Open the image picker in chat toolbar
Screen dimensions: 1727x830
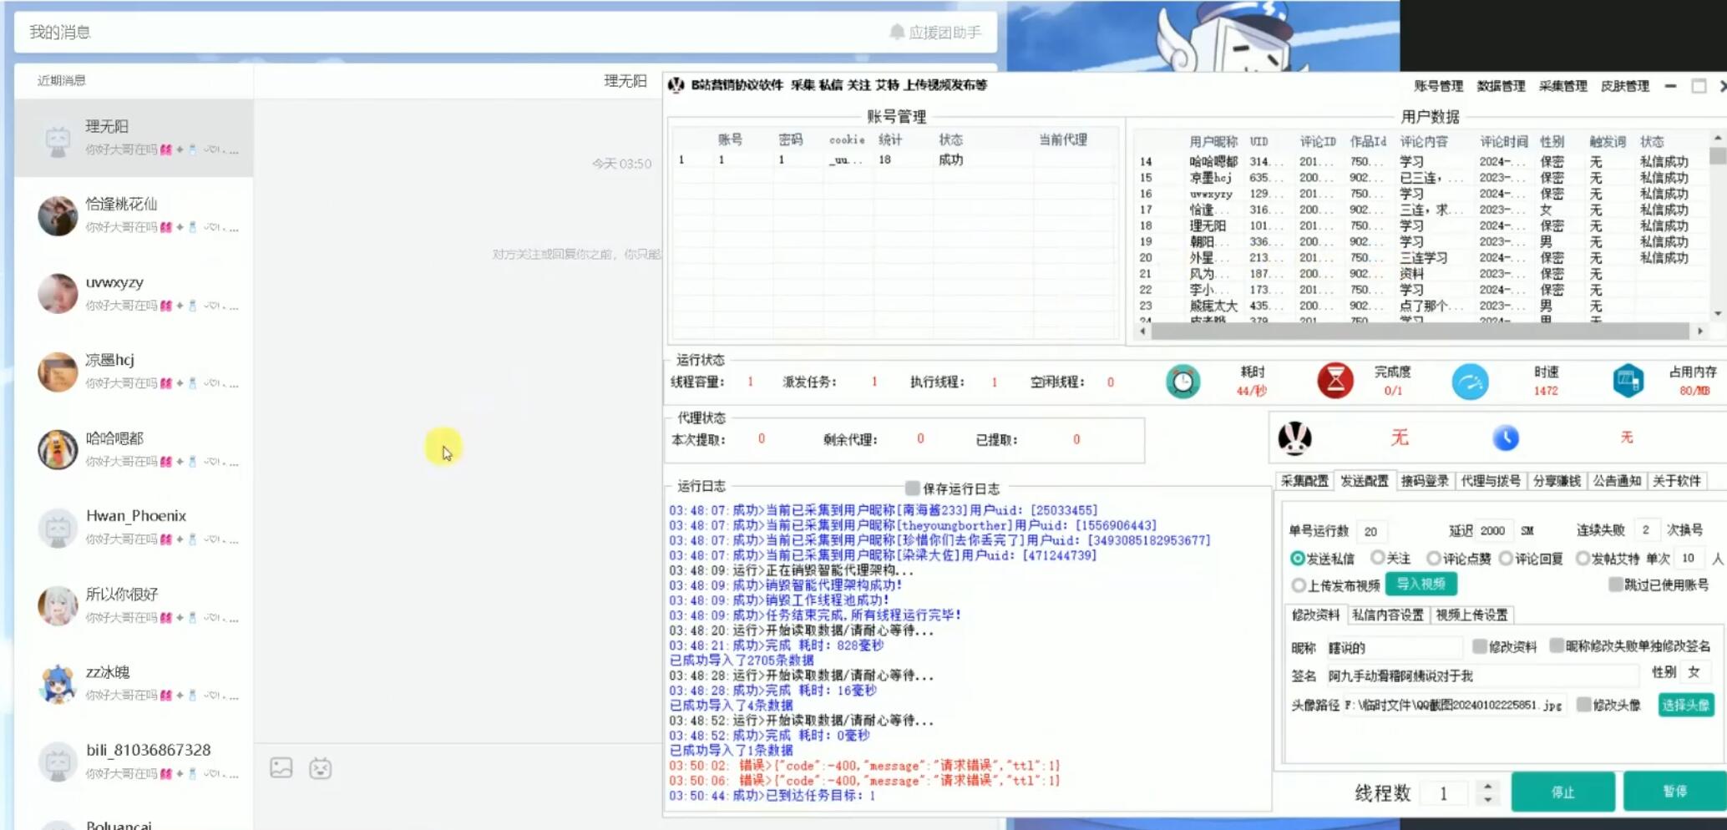coord(281,767)
